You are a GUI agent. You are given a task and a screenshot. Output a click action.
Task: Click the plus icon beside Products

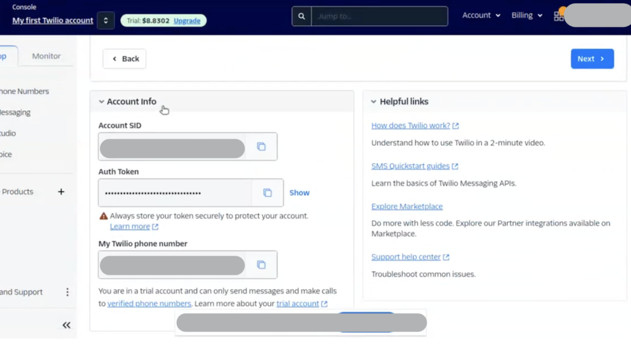[x=61, y=192]
